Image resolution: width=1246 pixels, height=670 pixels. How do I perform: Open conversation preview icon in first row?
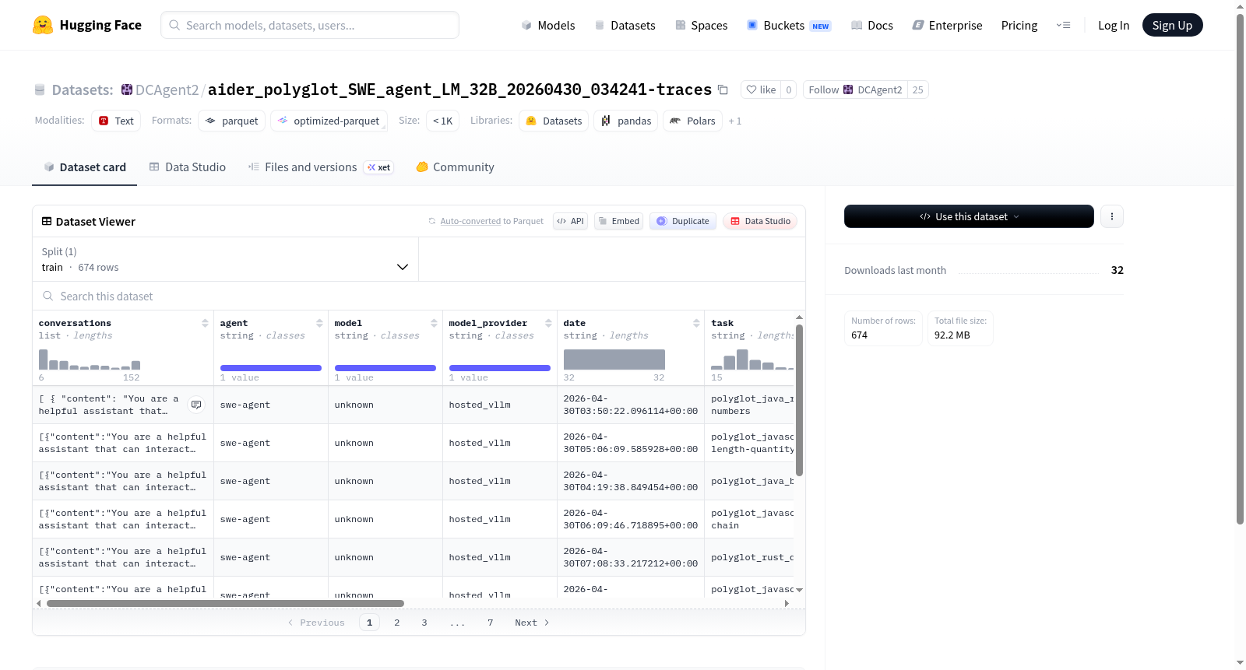196,405
